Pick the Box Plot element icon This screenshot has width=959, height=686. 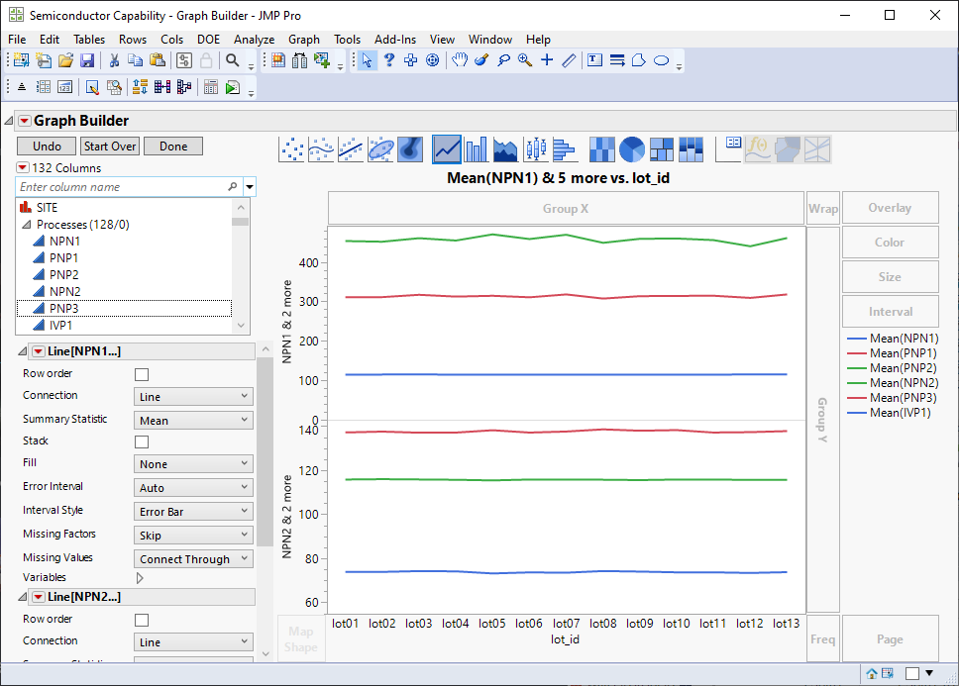535,149
